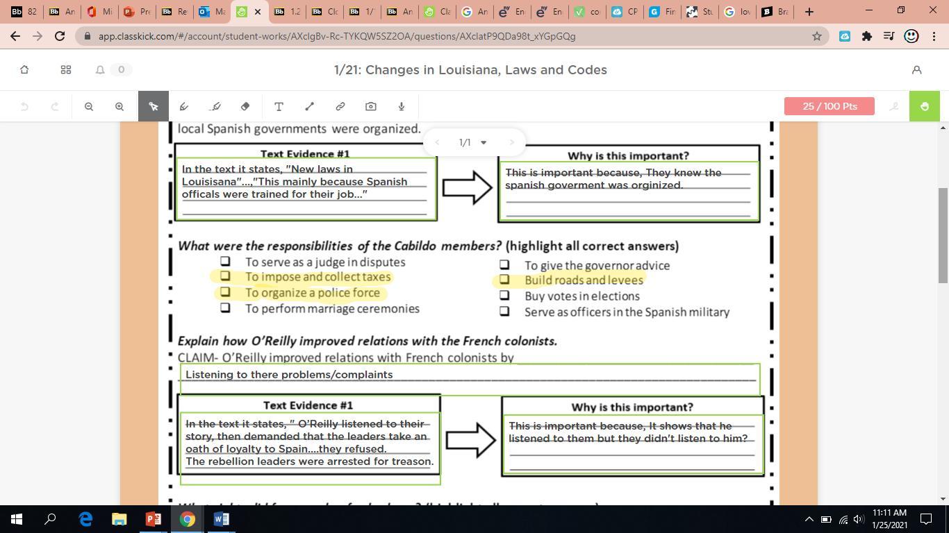Screen dimensions: 949x533
Task: Check 'To give the governor advice' box
Action: [504, 264]
